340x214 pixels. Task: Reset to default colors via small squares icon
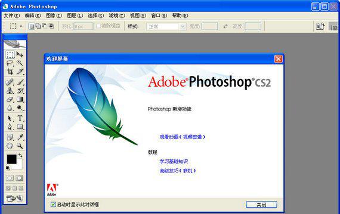(x=8, y=168)
